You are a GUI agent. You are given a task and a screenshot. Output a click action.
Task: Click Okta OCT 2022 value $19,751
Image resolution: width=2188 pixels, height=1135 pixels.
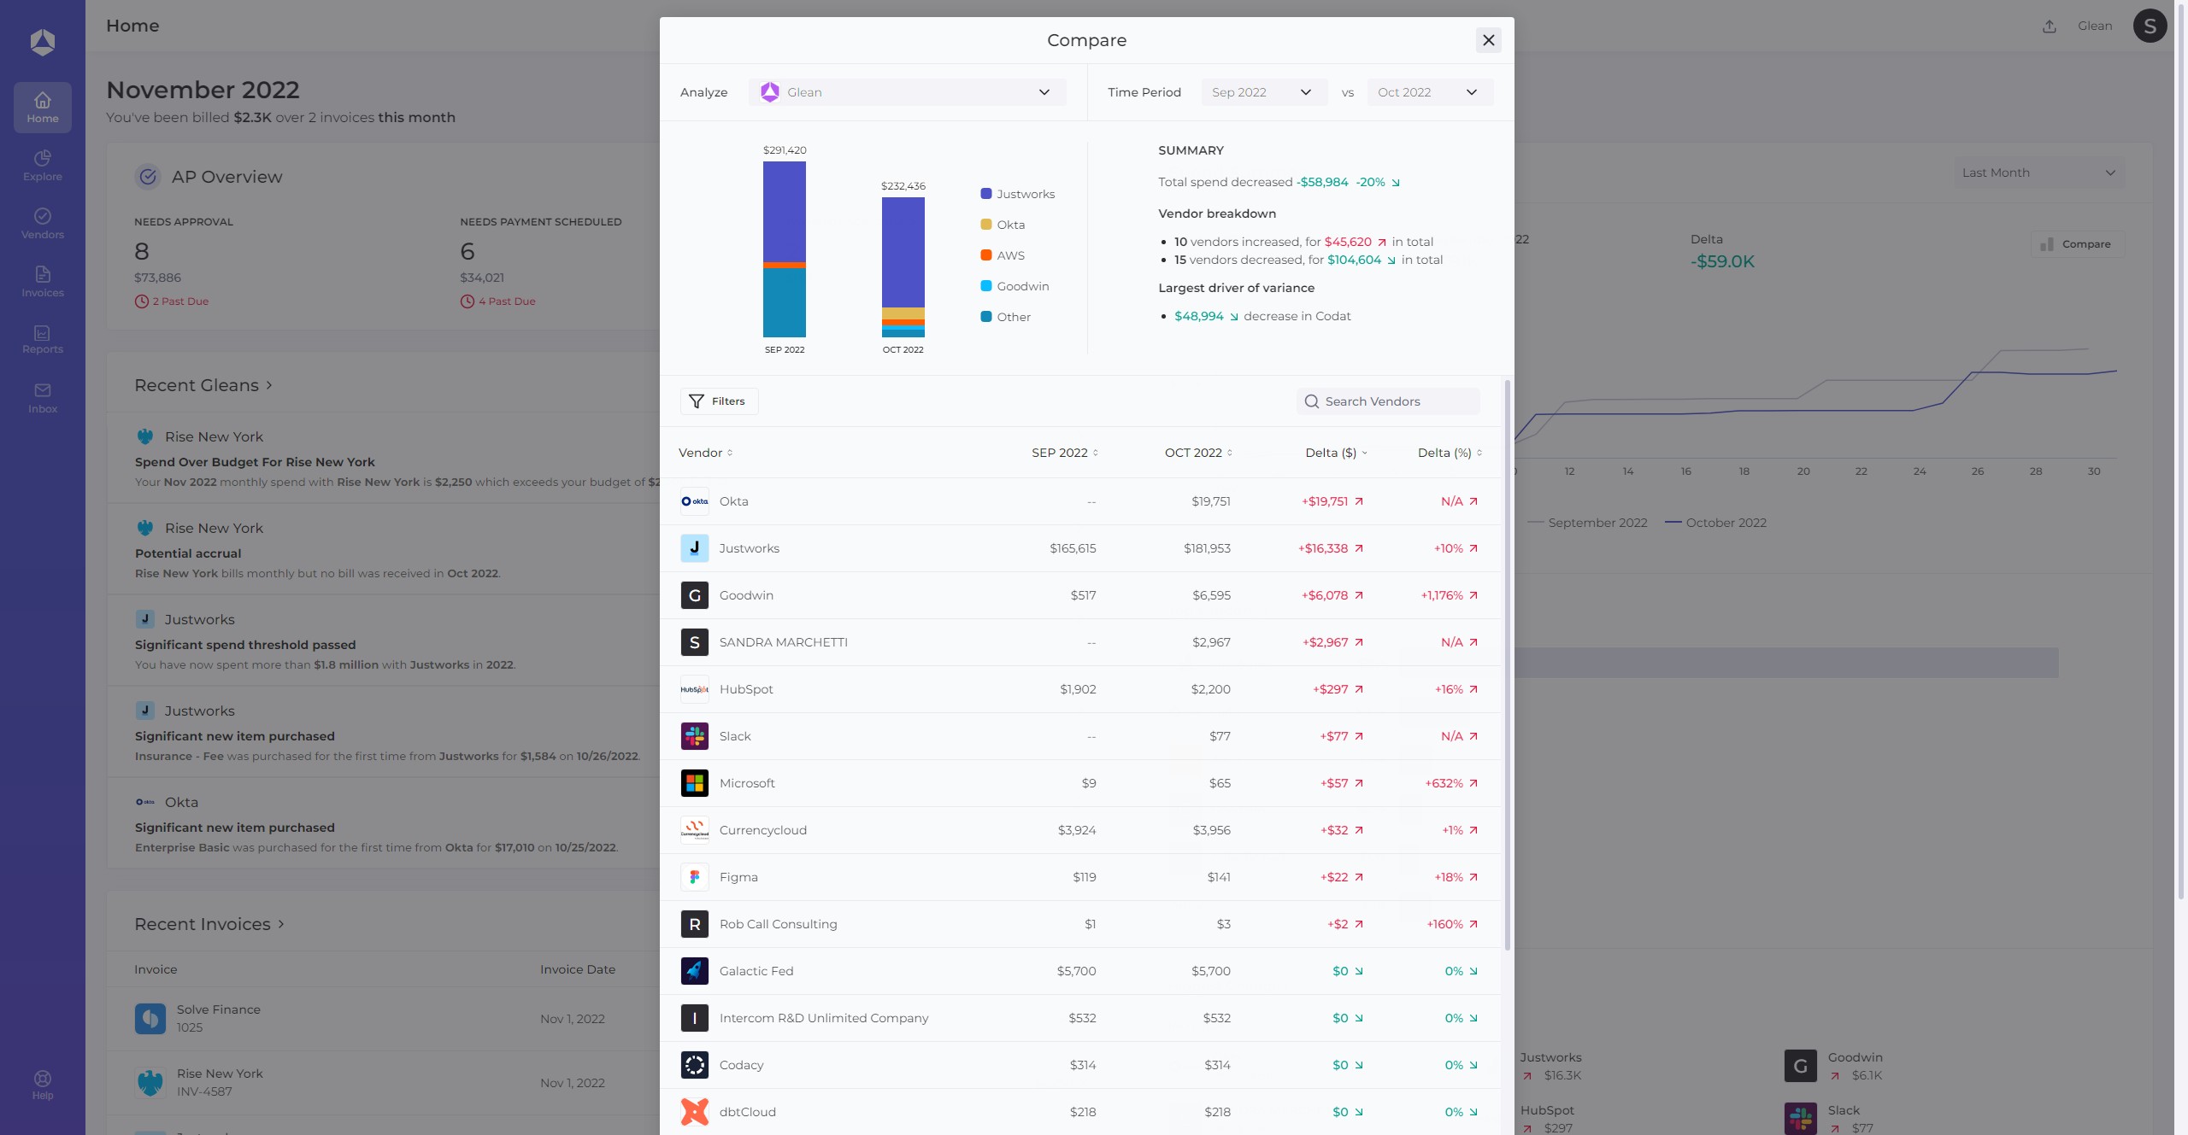(1211, 501)
